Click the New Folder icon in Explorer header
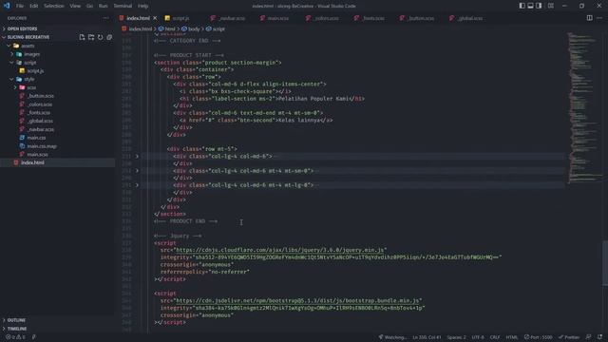This screenshot has height=342, width=608. click(91, 37)
